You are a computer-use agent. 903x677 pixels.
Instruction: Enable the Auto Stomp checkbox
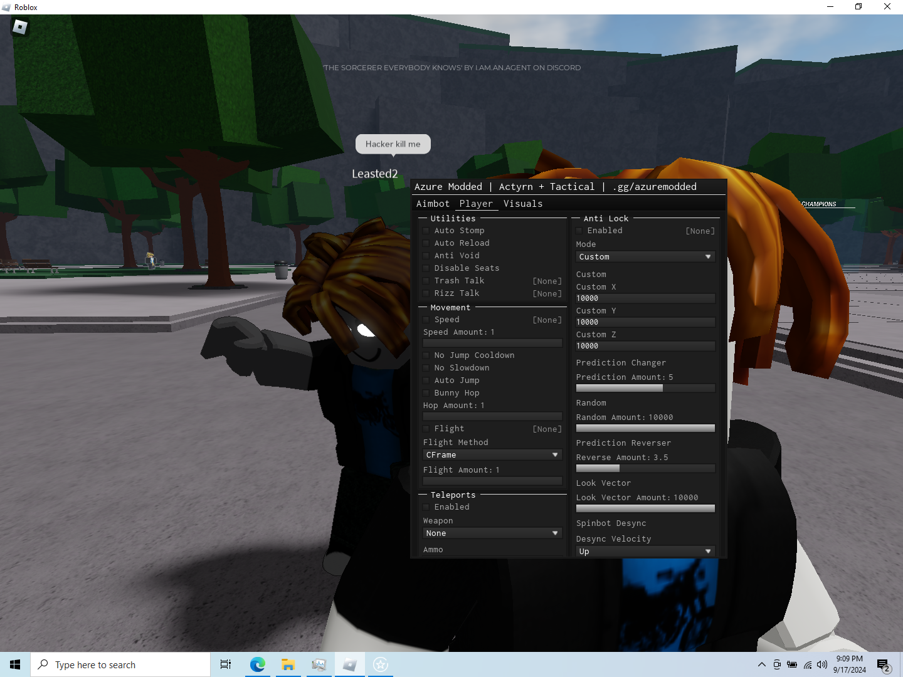point(426,231)
